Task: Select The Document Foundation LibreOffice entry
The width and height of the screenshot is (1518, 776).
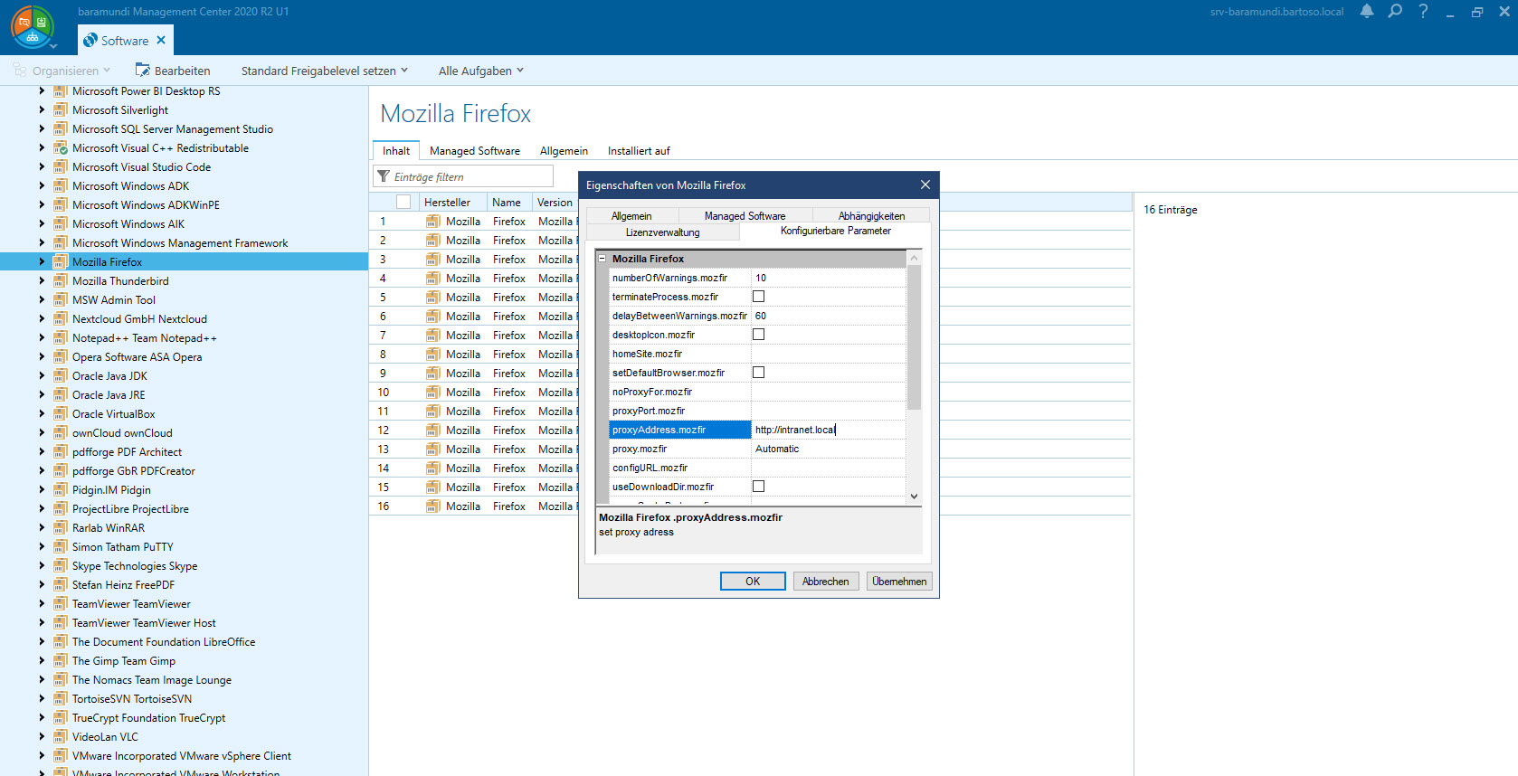Action: (164, 642)
